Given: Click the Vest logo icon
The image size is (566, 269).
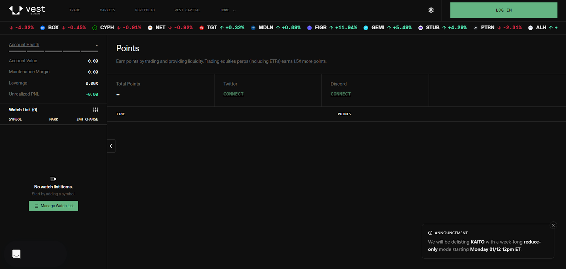Looking at the screenshot, I should [x=16, y=10].
